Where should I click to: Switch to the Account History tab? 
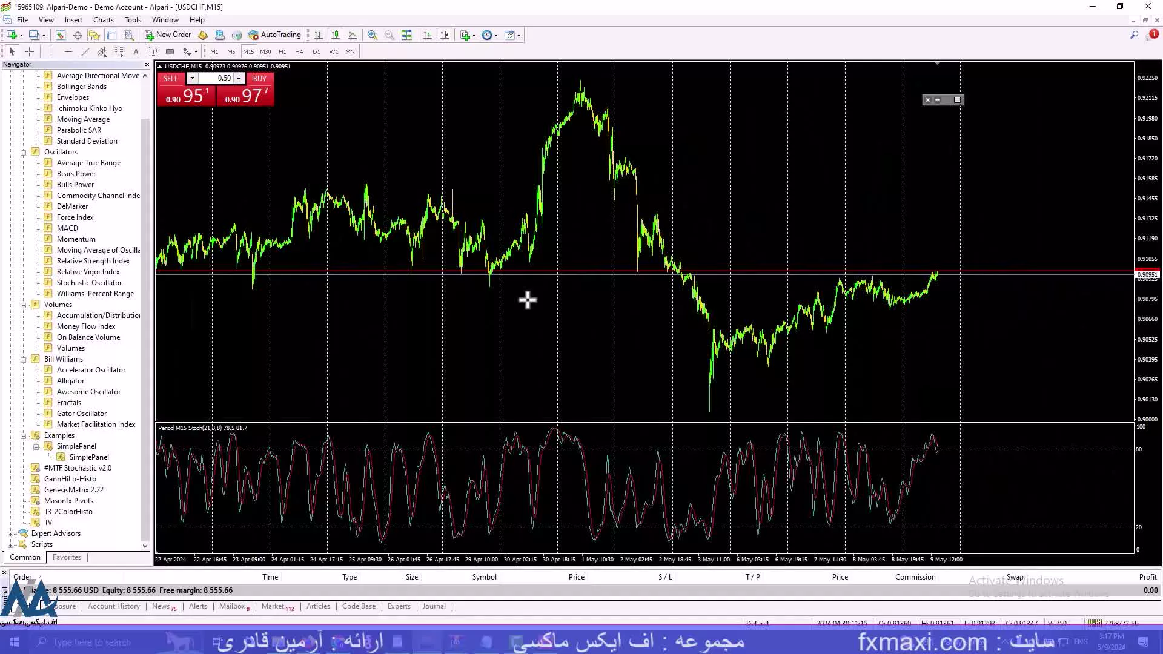113,606
